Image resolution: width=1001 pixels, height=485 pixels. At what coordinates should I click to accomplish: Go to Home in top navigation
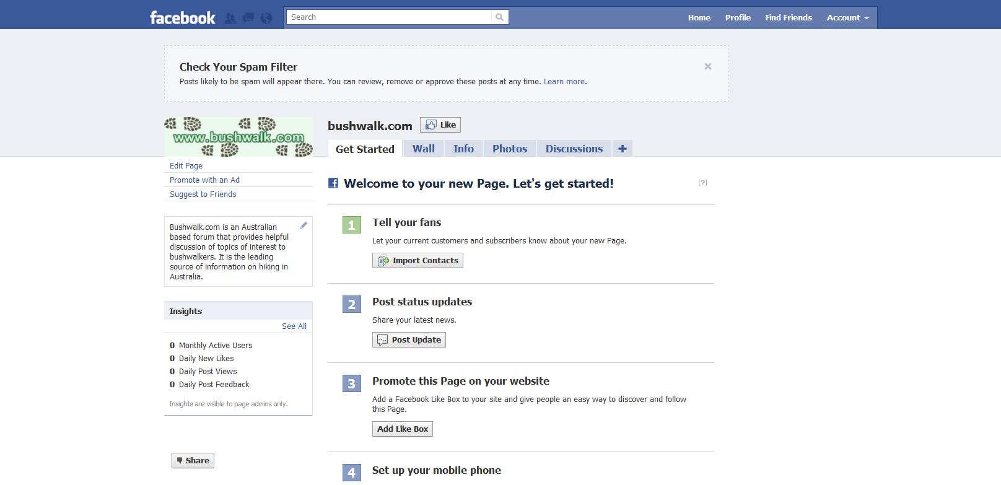[x=699, y=17]
